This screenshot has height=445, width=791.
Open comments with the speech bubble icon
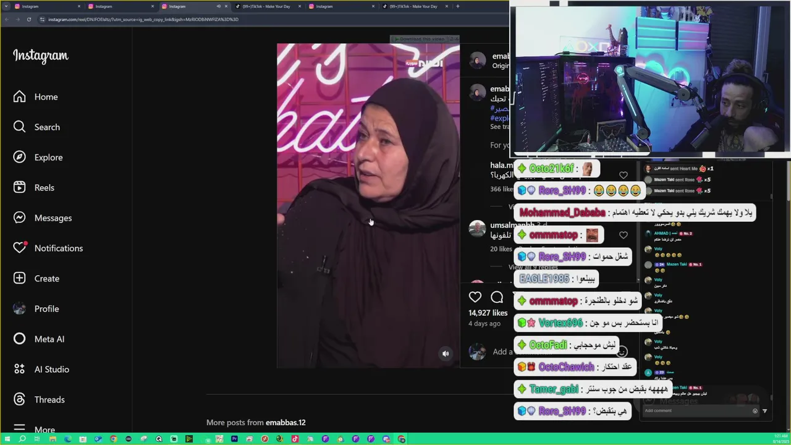[x=497, y=298]
